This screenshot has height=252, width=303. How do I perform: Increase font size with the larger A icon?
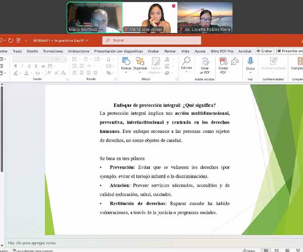coord(49,73)
